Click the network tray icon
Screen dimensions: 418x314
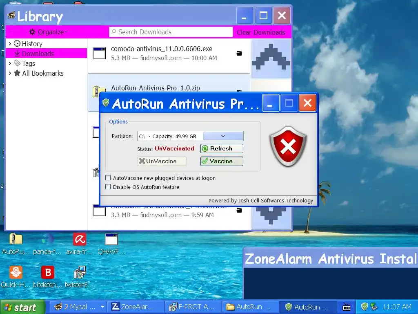coord(374,307)
